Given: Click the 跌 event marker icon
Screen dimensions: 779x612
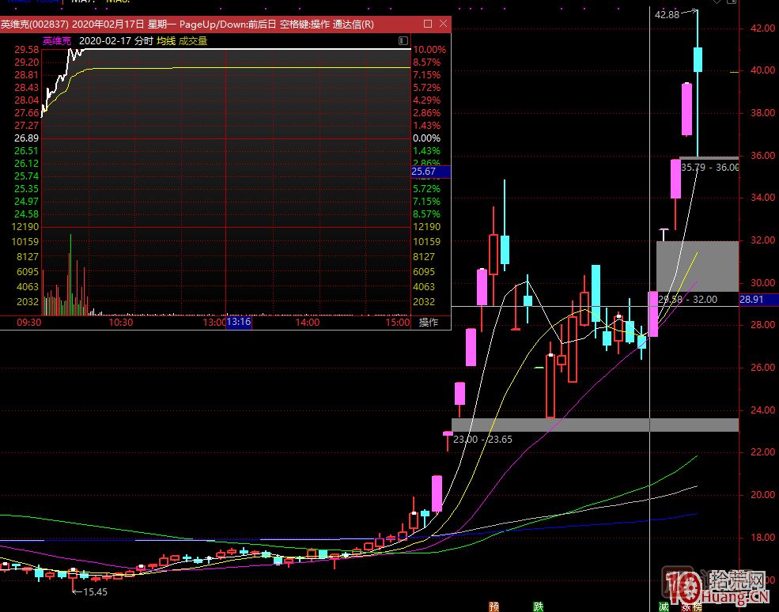Looking at the screenshot, I should coord(539,606).
